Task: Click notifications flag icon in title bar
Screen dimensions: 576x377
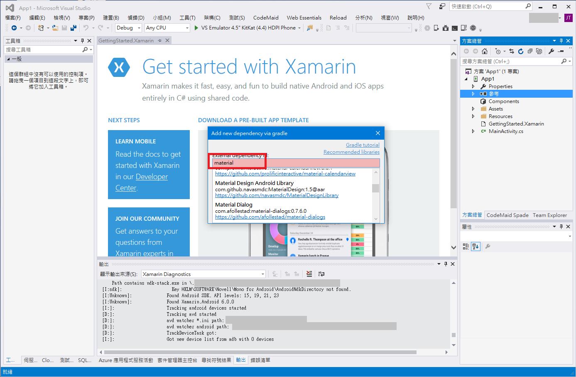Action: pyautogui.click(x=429, y=7)
